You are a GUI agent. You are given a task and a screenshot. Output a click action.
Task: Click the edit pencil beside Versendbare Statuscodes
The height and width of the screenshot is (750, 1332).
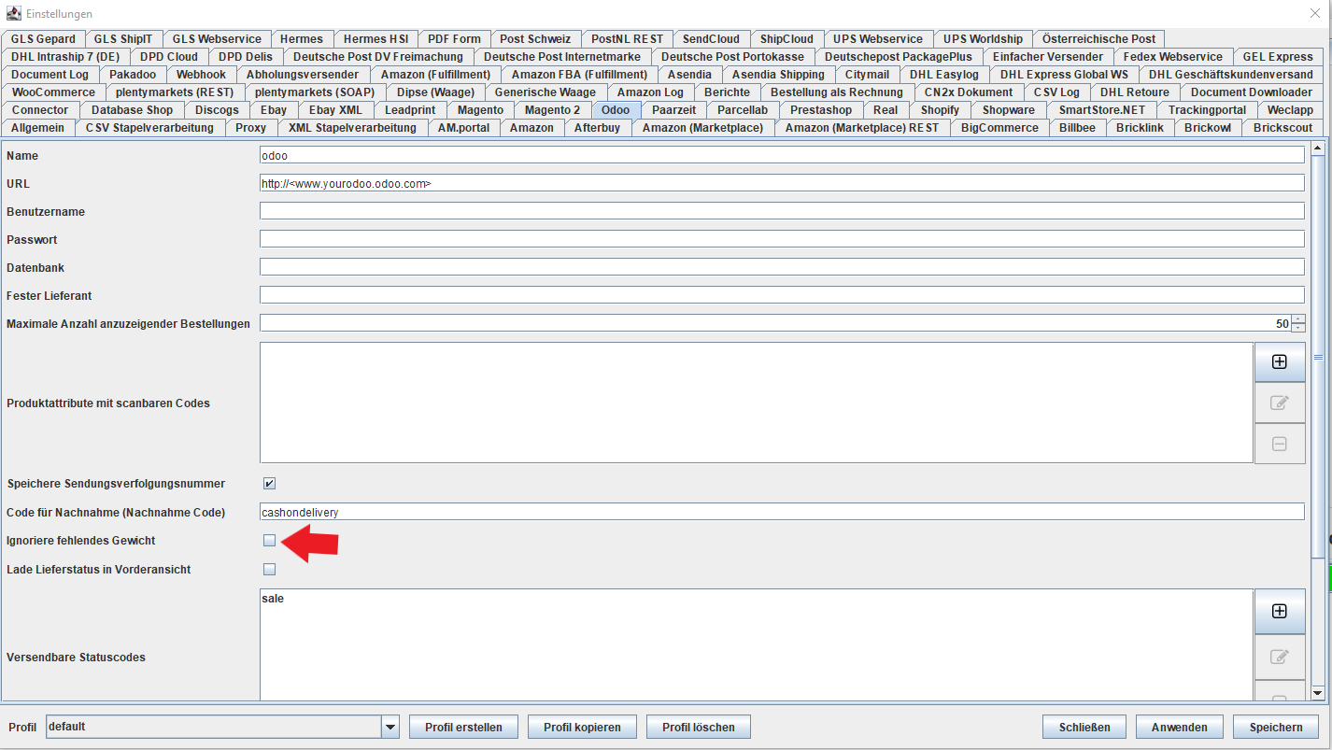click(1280, 657)
